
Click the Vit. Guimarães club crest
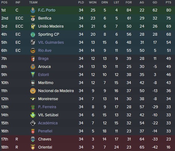[x=33, y=42]
